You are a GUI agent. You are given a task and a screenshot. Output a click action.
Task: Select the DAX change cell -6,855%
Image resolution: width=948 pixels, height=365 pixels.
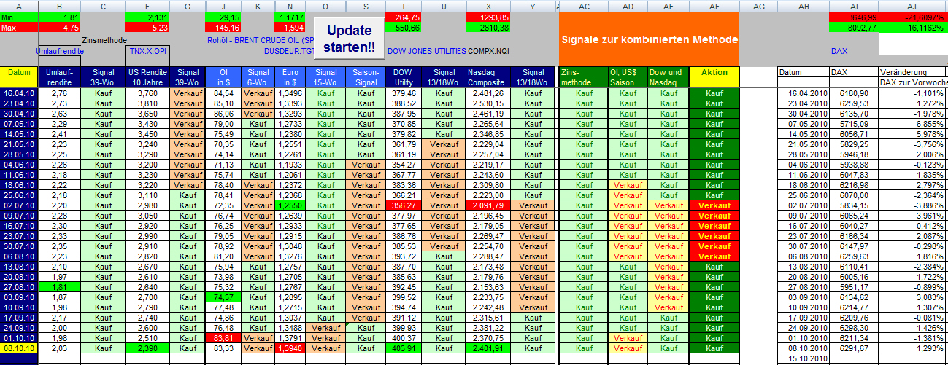(912, 124)
